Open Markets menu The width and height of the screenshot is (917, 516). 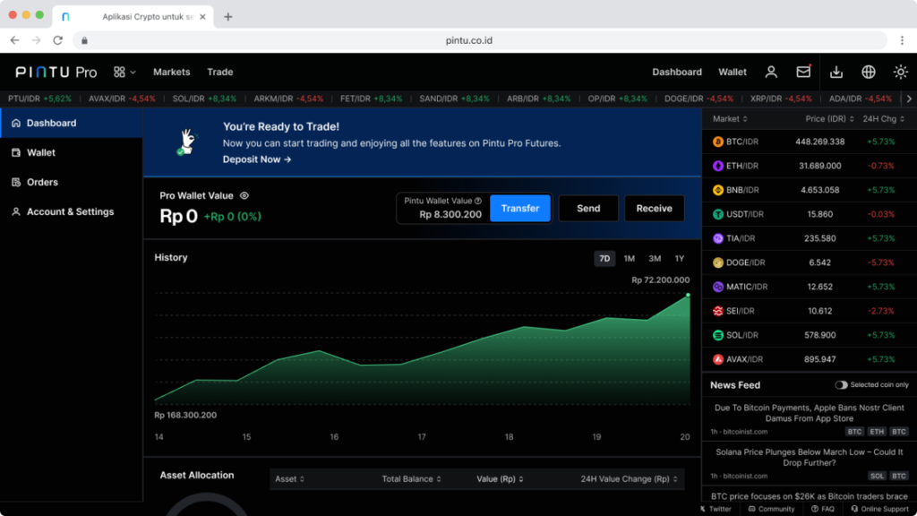click(x=171, y=72)
